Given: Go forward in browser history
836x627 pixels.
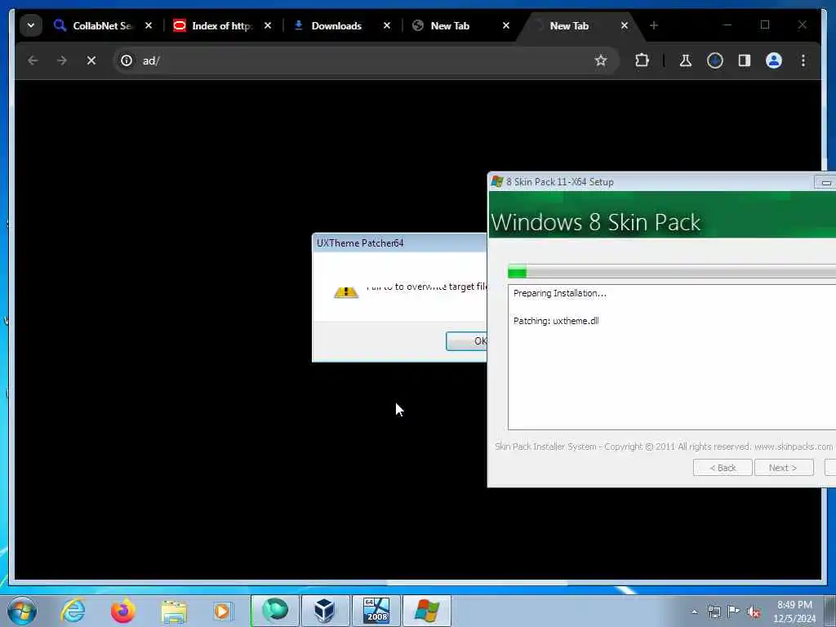Looking at the screenshot, I should pos(62,60).
